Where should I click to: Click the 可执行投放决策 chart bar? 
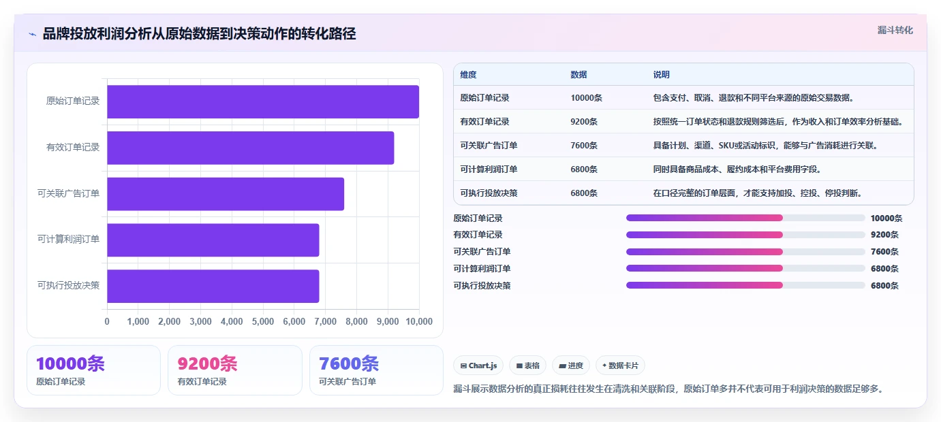[213, 286]
